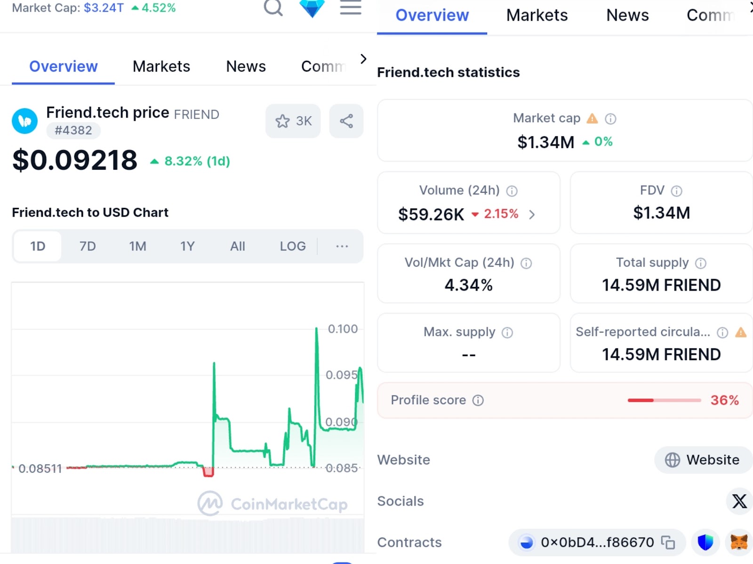Viewport: 753px width, 564px height.
Task: Add token to MetaMask fox icon
Action: (x=739, y=542)
